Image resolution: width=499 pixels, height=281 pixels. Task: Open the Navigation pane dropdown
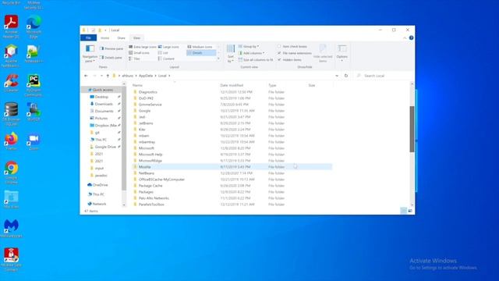90,54
